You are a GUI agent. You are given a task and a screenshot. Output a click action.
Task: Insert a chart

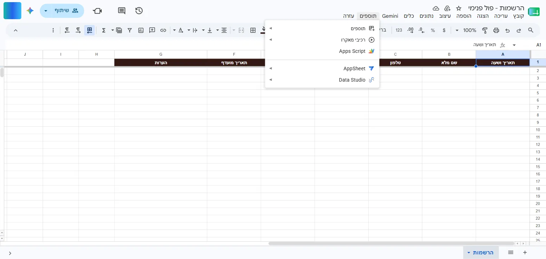141,30
